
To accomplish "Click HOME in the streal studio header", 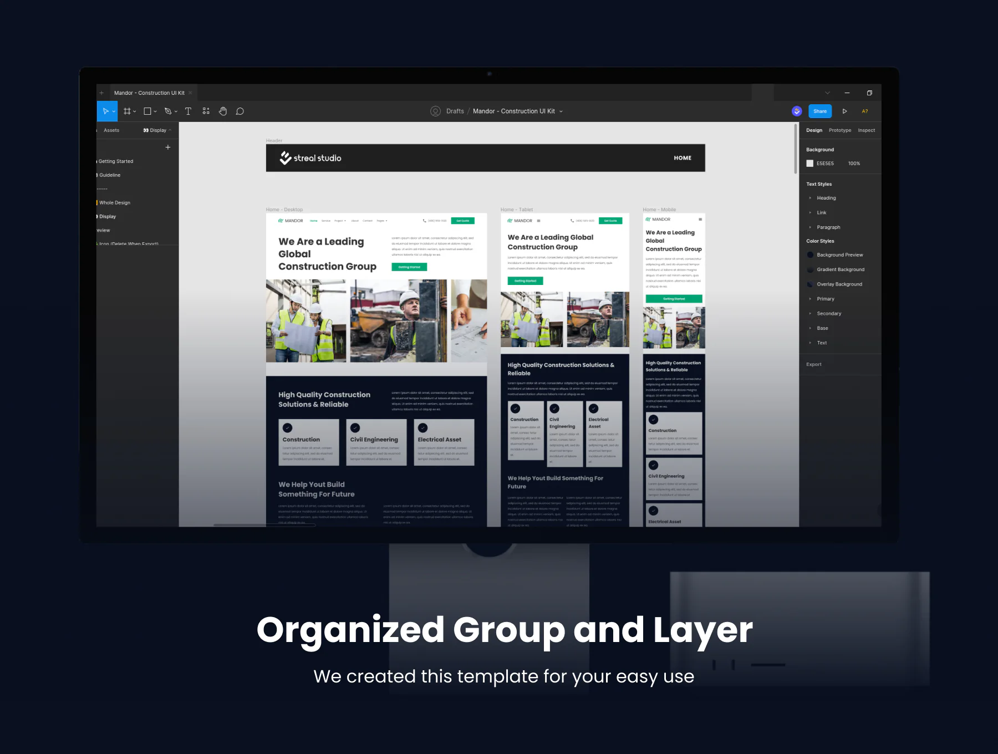I will 683,158.
